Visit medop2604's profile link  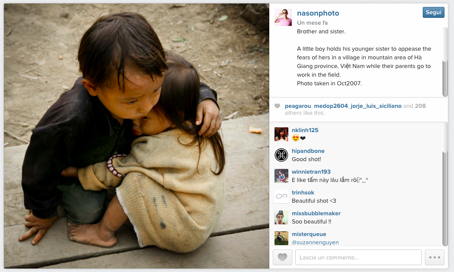point(331,106)
